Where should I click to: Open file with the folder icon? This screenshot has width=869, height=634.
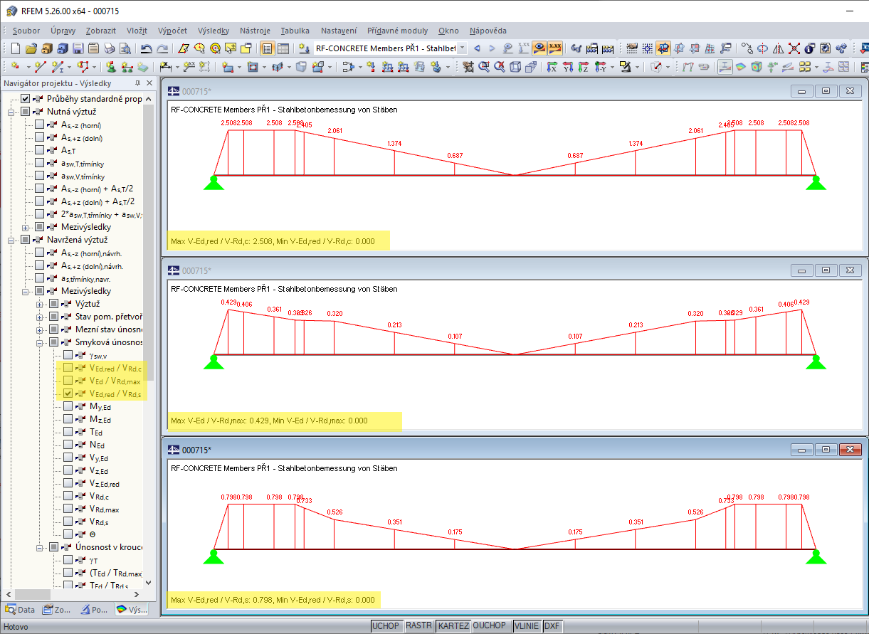point(31,48)
